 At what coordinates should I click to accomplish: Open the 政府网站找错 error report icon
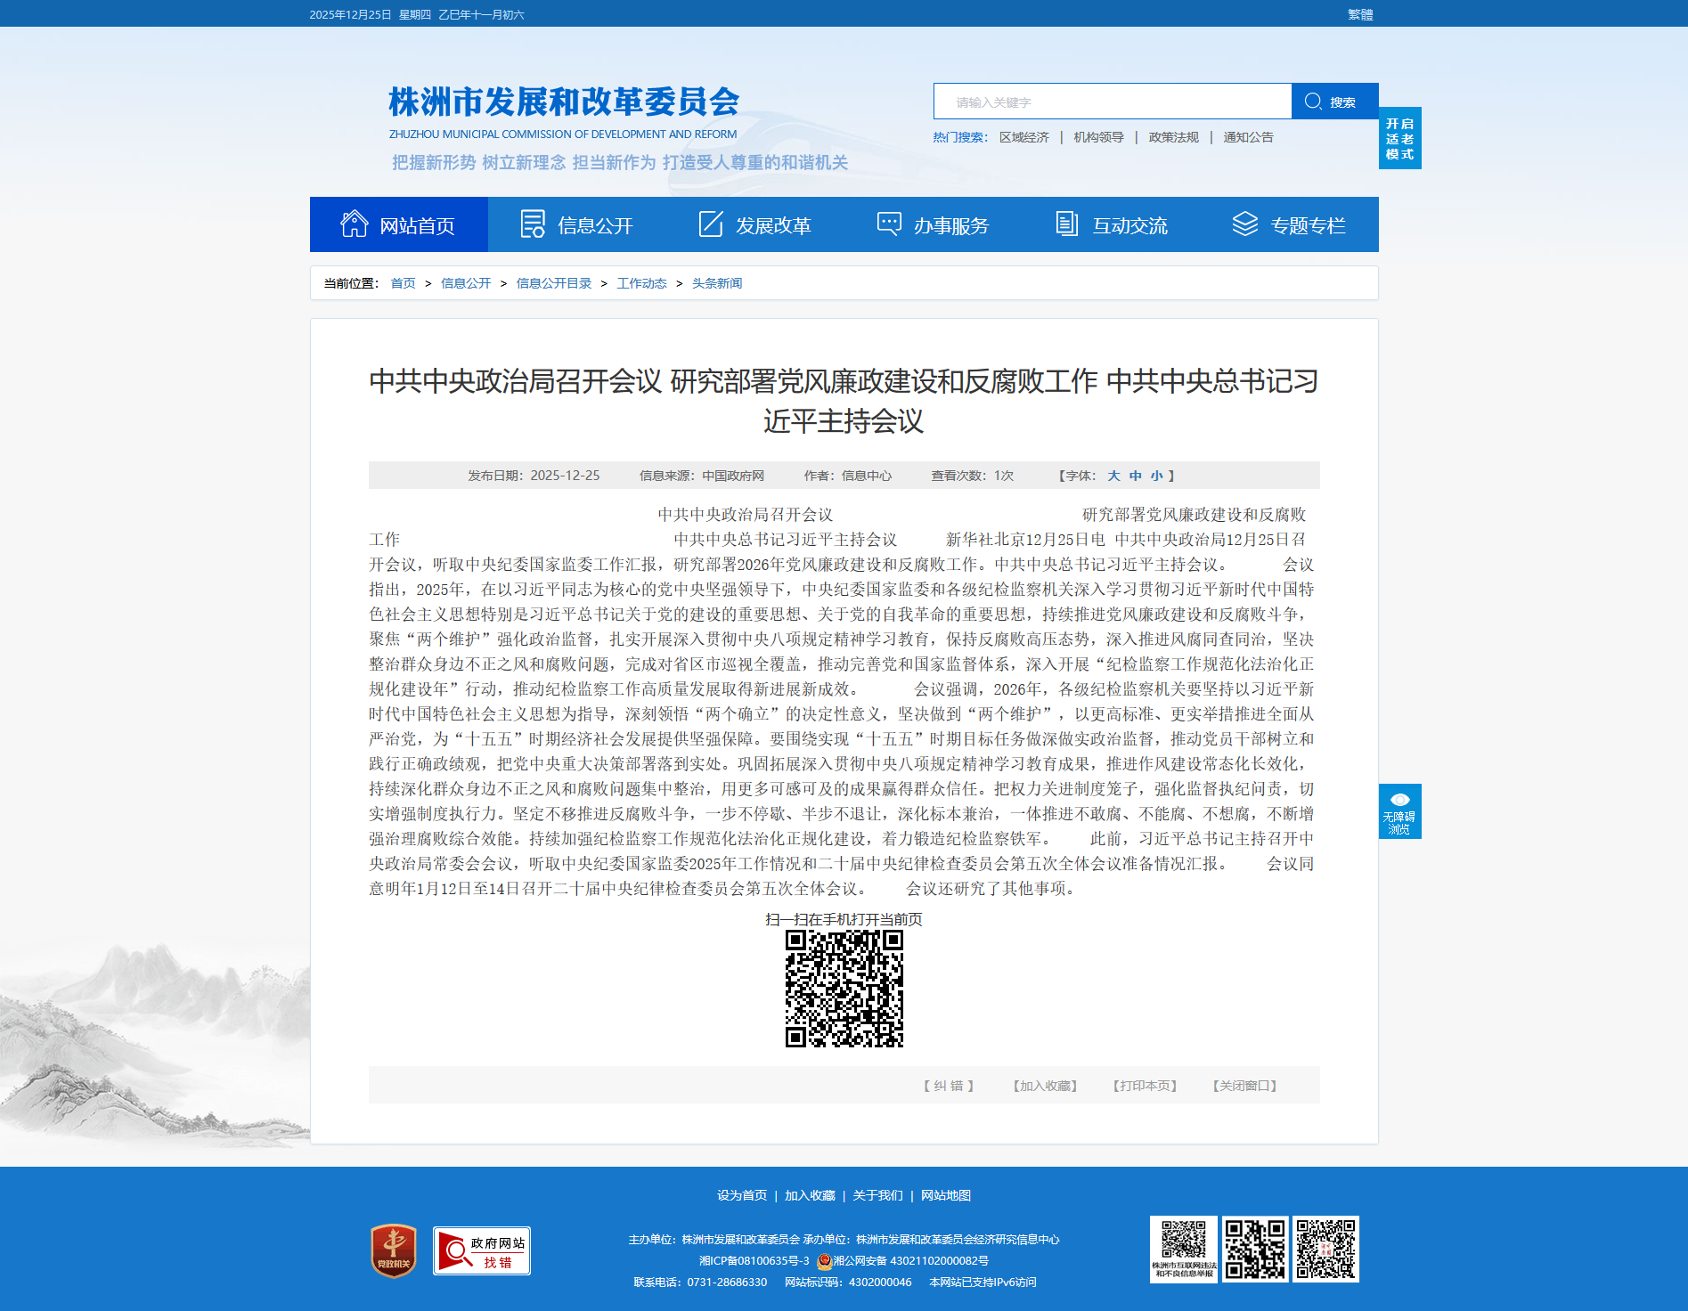point(481,1250)
